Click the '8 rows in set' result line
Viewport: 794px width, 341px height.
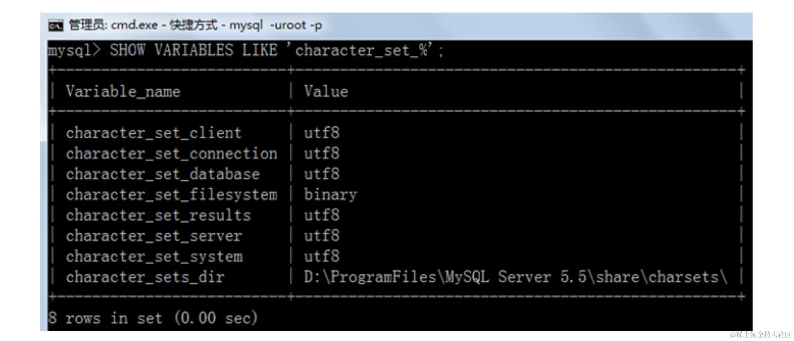153,318
